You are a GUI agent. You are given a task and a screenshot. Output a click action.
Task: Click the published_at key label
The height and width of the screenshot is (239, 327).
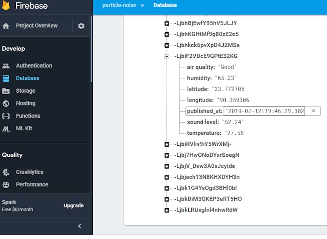[204, 111]
